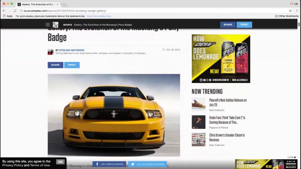Accept cookies with the OK button

point(60,162)
